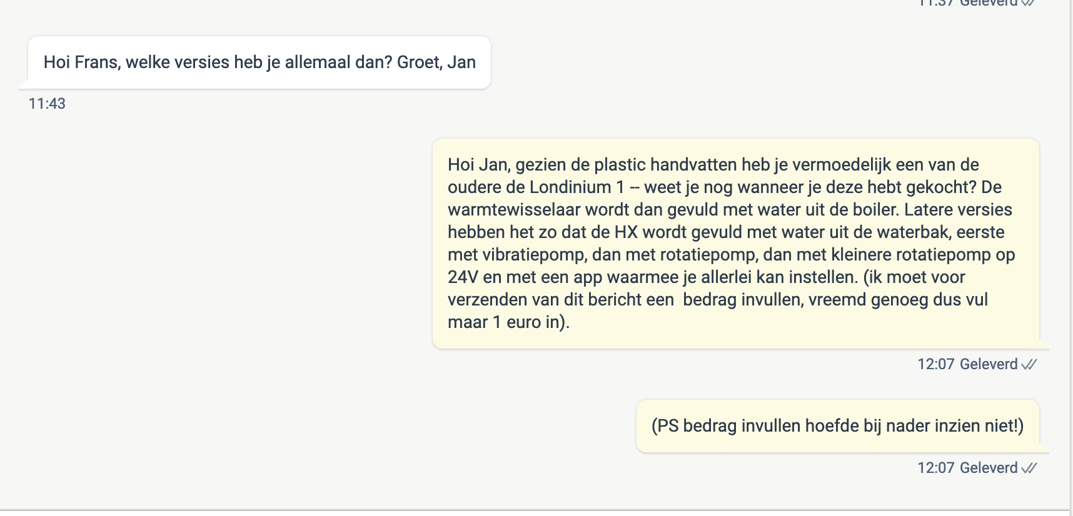Click the partially visible 11:37 delivered checkmark
Screen dimensions: 1073x516
click(1029, 2)
